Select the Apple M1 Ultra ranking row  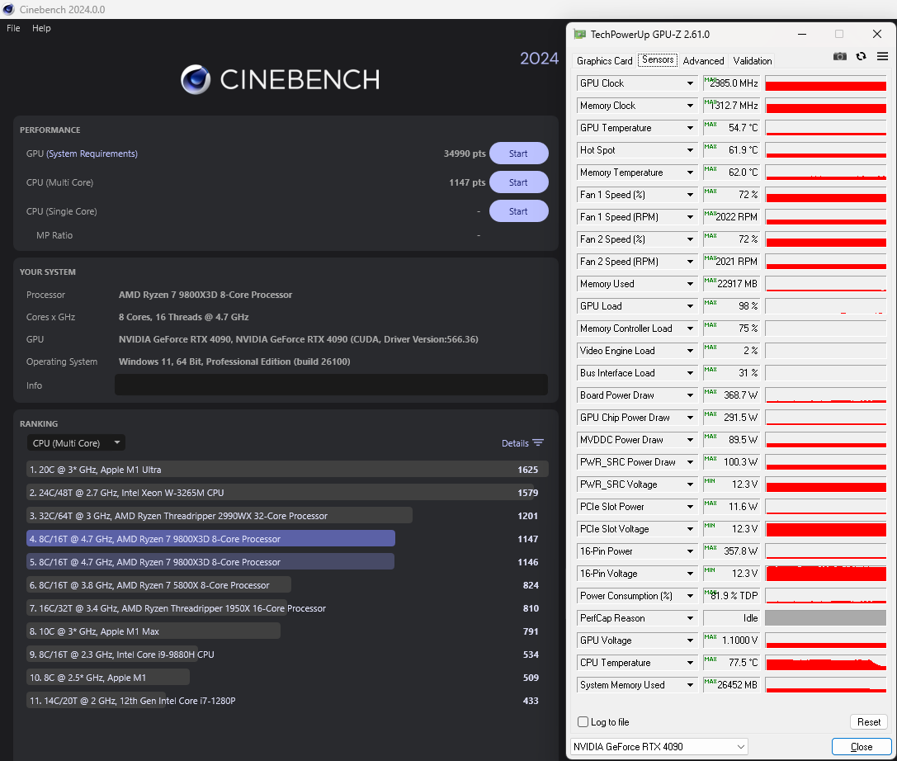(286, 470)
